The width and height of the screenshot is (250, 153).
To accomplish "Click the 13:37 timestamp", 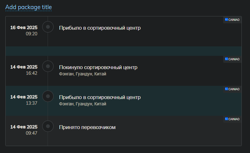I will (32, 103).
